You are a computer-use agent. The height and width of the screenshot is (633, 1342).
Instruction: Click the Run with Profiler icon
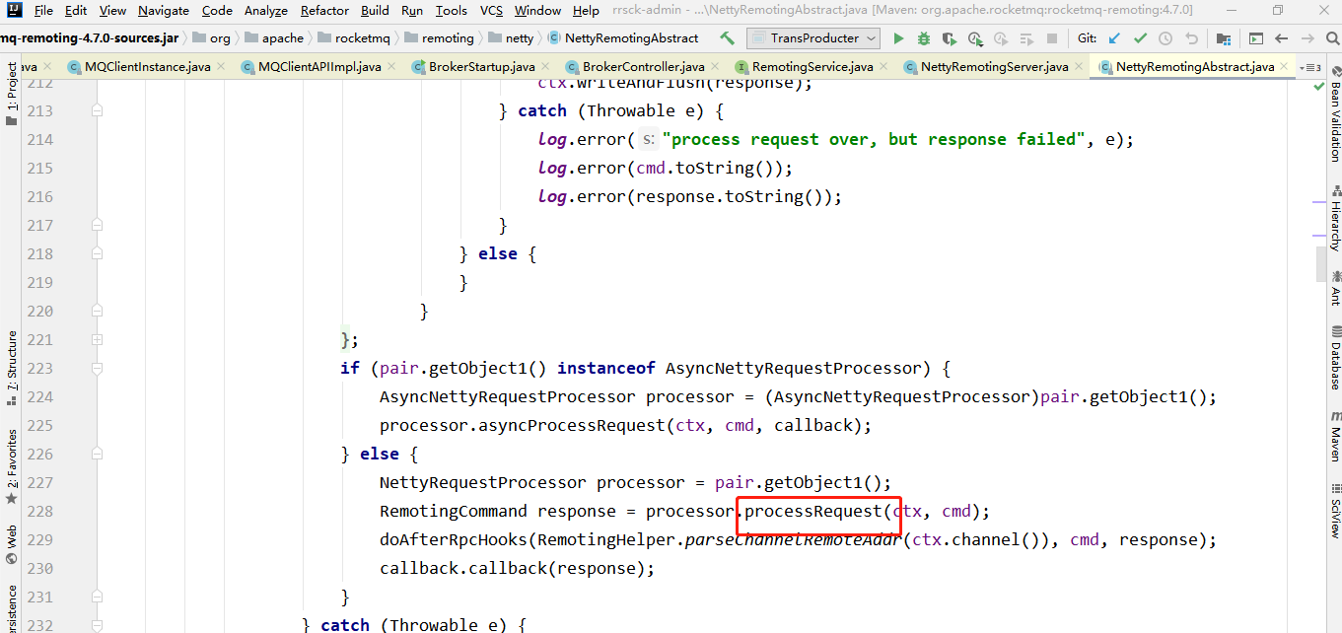(975, 38)
